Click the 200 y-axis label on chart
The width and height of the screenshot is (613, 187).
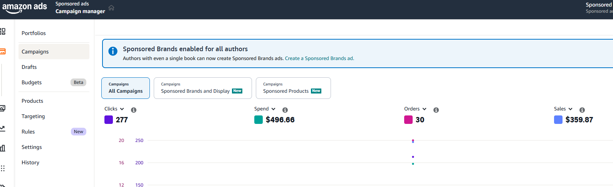click(139, 163)
